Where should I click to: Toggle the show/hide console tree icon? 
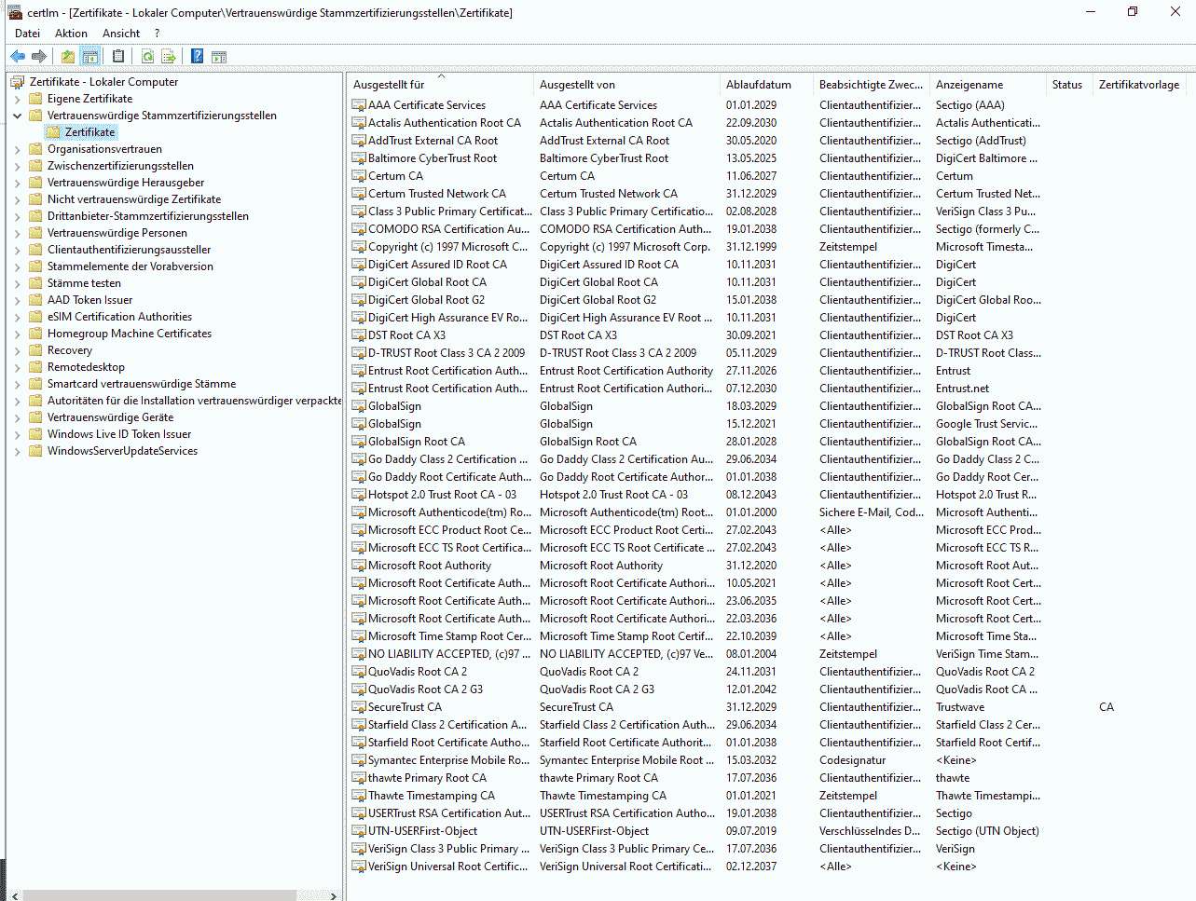(x=89, y=57)
